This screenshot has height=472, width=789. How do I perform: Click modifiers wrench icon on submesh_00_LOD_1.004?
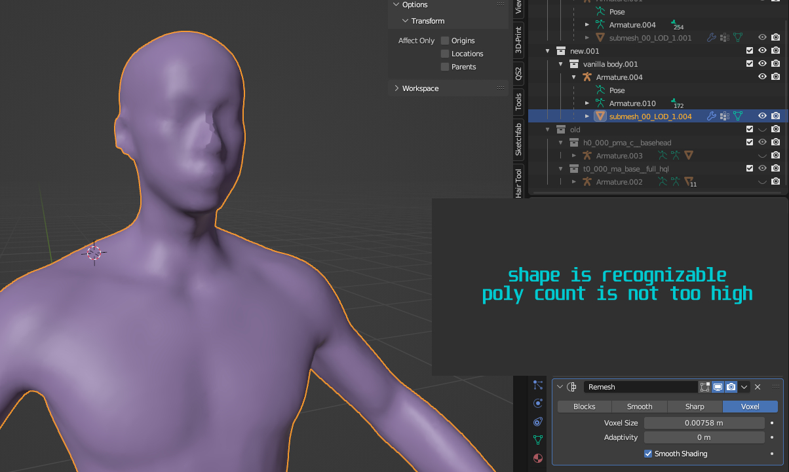712,116
